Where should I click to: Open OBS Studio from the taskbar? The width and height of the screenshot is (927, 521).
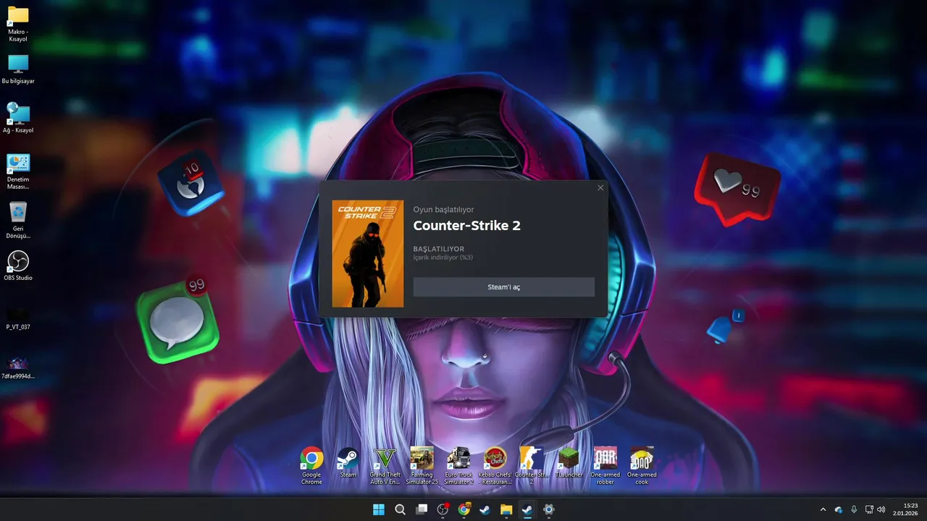coord(442,509)
